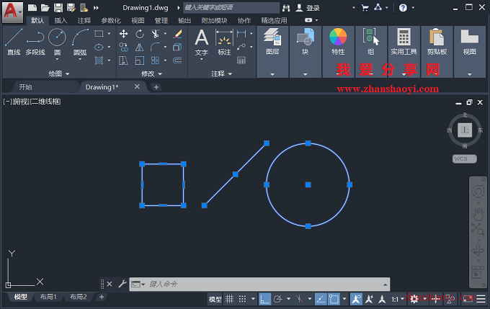Select the Hatch fill tool
The image size is (490, 309).
click(x=99, y=61)
